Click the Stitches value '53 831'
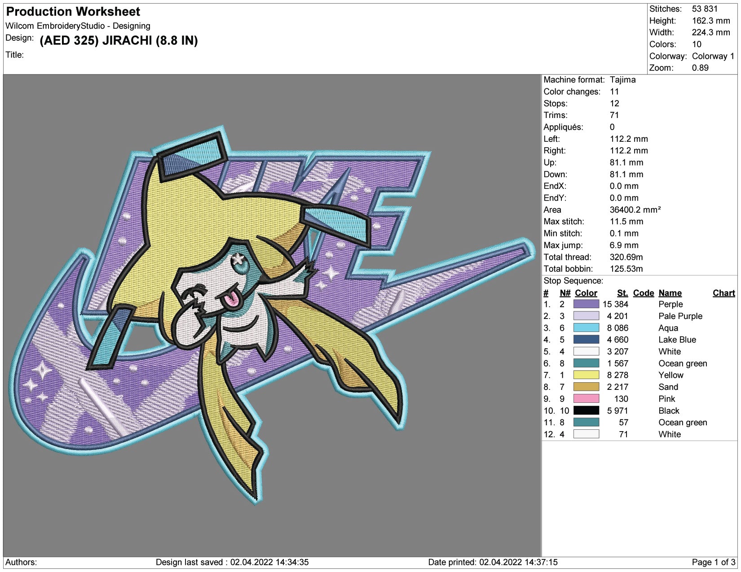 pos(705,9)
